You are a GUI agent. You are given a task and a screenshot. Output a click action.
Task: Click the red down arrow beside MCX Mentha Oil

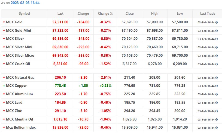[4, 119]
